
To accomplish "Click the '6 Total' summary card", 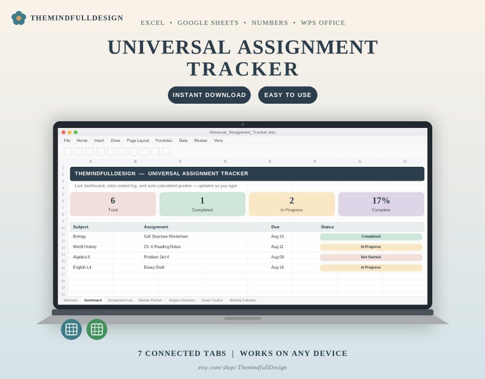I will [x=113, y=204].
